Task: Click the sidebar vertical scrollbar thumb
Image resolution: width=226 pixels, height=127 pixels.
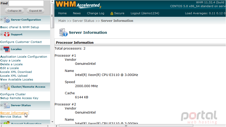Action: point(52,15)
